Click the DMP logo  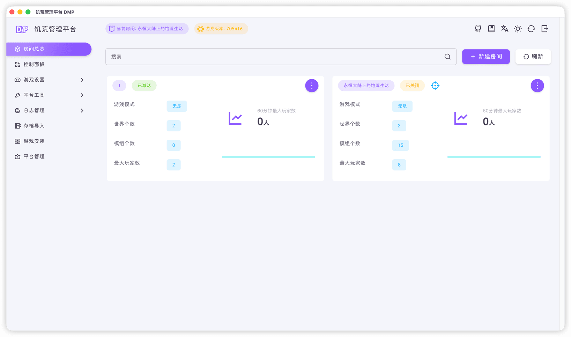coord(22,29)
